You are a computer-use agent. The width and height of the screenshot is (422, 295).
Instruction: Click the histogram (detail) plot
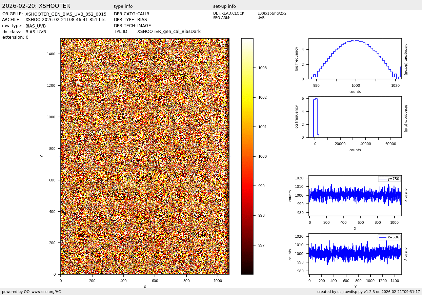pos(355,59)
